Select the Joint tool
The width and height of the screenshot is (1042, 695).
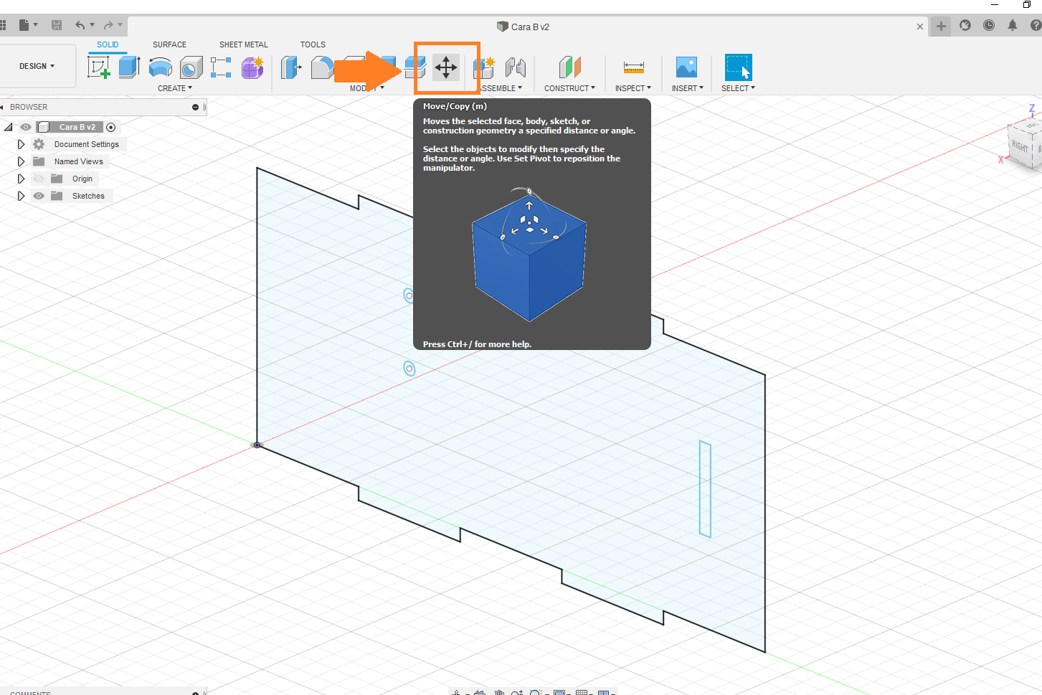515,67
